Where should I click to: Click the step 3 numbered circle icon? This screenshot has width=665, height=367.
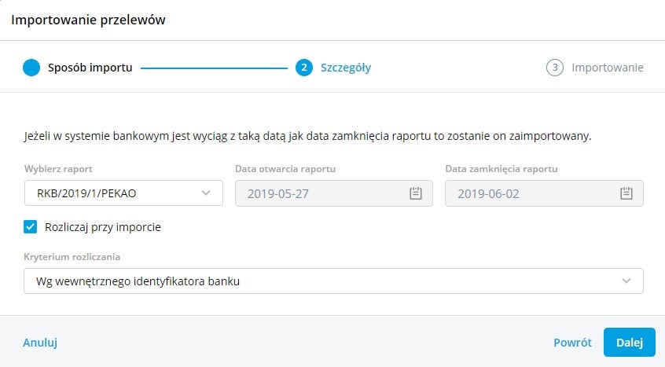coord(555,68)
